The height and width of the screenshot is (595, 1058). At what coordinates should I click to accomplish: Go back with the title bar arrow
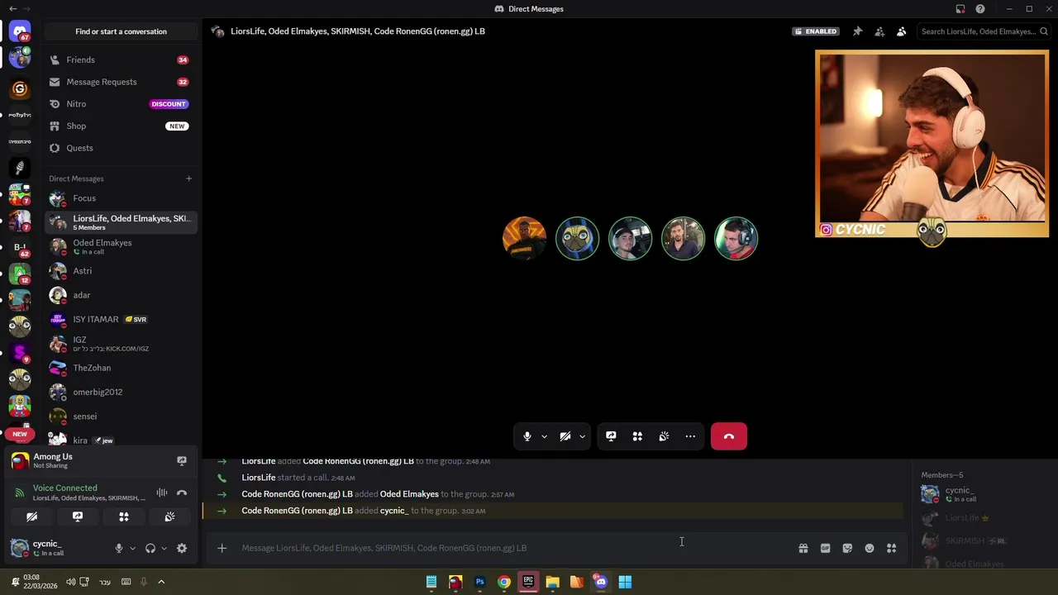(x=12, y=9)
